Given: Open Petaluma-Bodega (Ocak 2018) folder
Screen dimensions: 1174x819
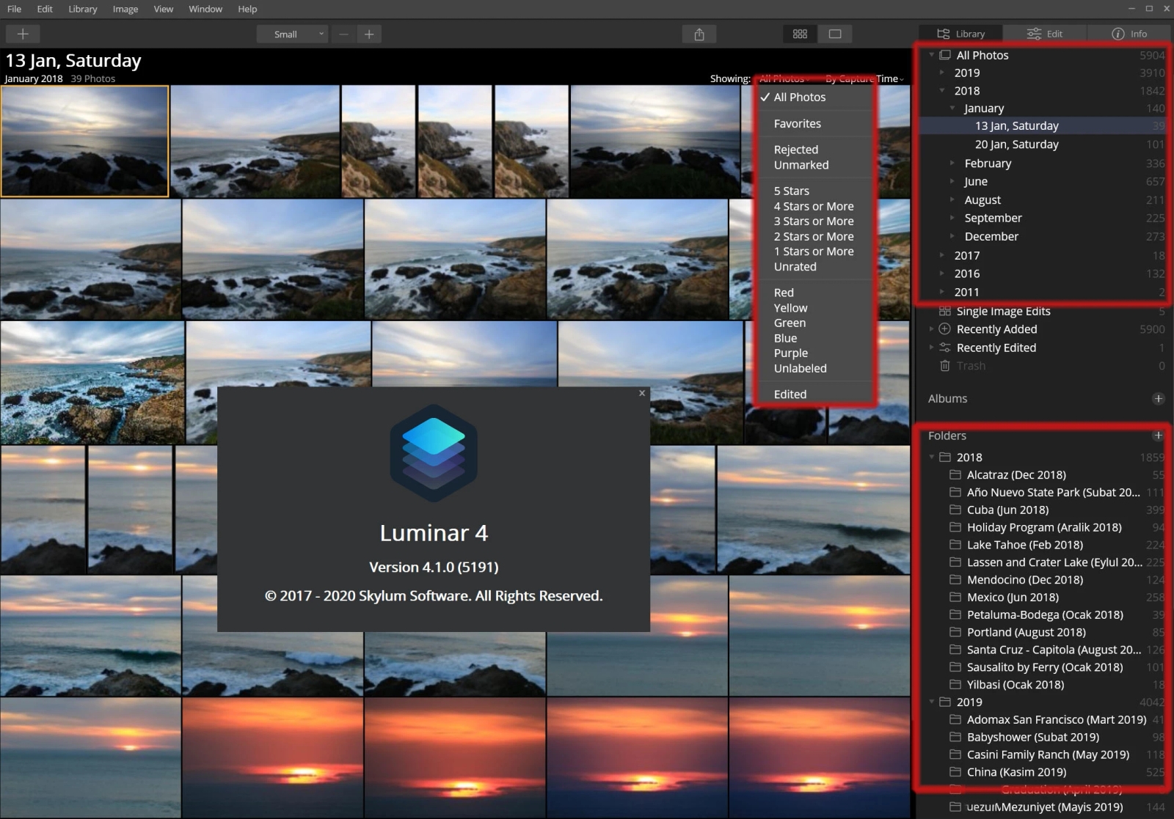Looking at the screenshot, I should pos(1044,614).
